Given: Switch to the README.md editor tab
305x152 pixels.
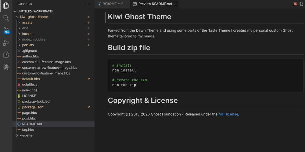Looking at the screenshot, I should (112, 4).
